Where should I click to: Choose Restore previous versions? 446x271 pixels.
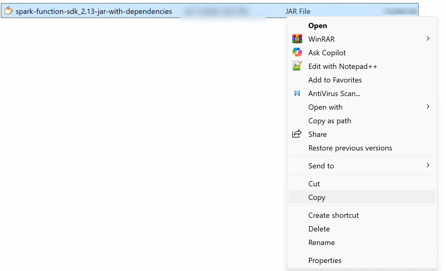[x=362, y=148]
